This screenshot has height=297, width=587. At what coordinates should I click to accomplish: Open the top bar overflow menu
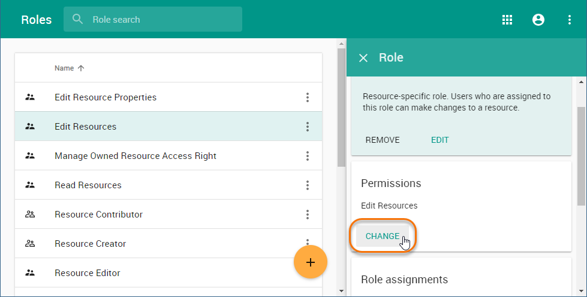click(x=570, y=20)
